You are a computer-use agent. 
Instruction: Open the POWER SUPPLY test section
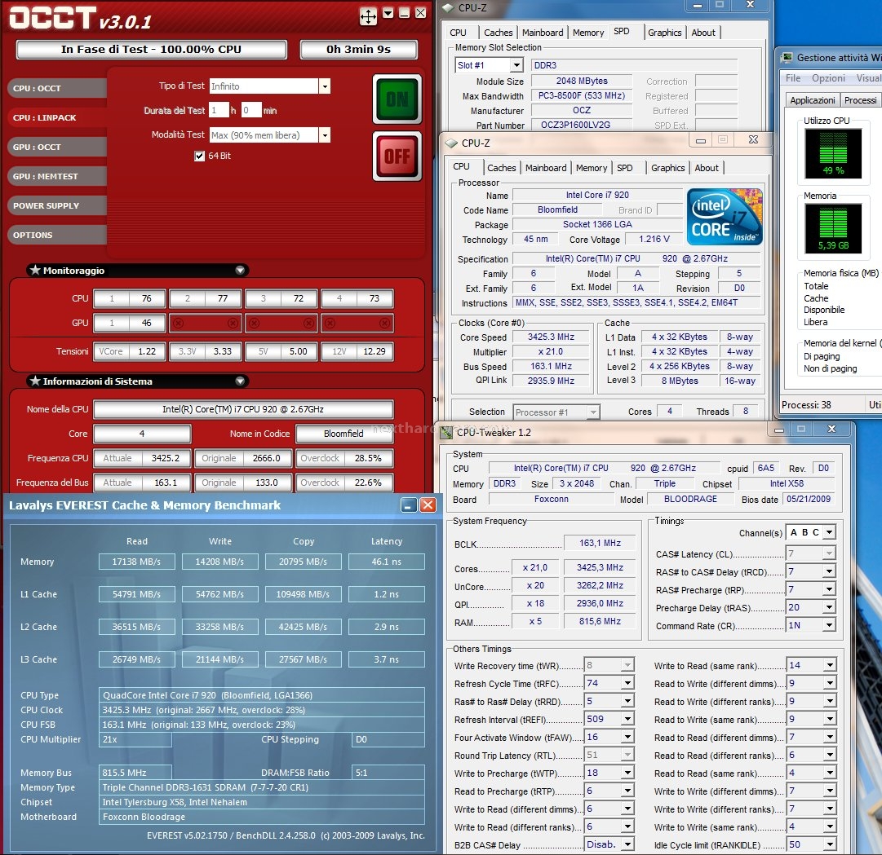click(57, 205)
